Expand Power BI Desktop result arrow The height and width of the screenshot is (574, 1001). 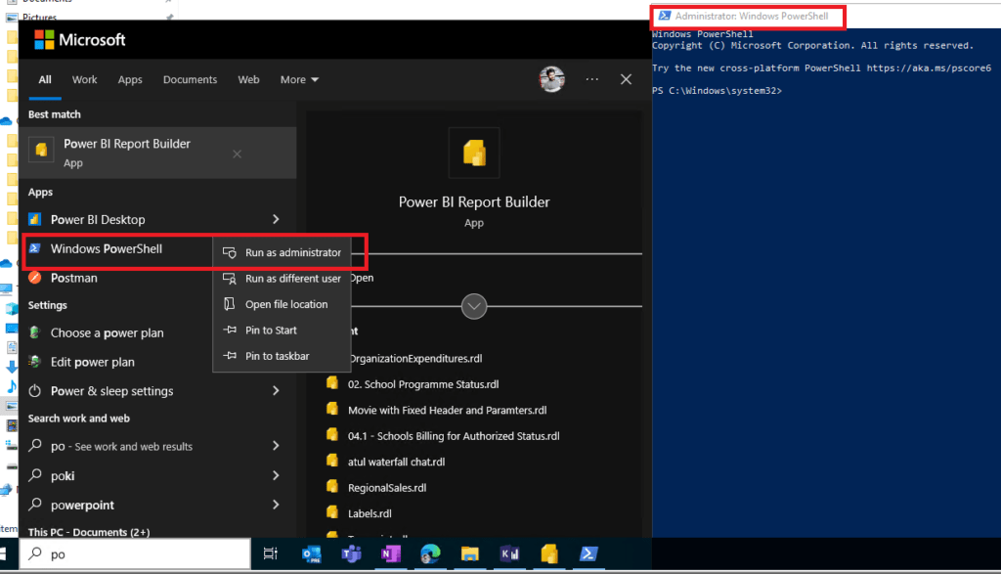tap(276, 220)
